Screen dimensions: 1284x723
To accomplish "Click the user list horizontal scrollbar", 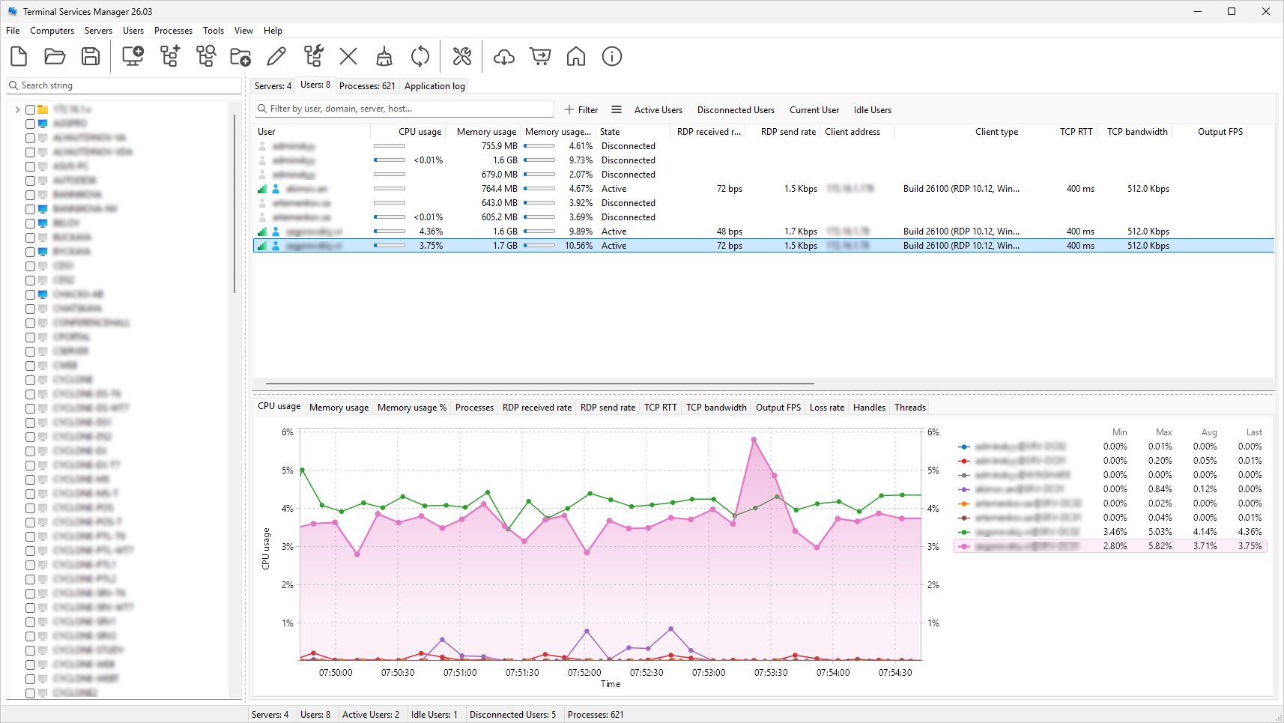I will 539,383.
